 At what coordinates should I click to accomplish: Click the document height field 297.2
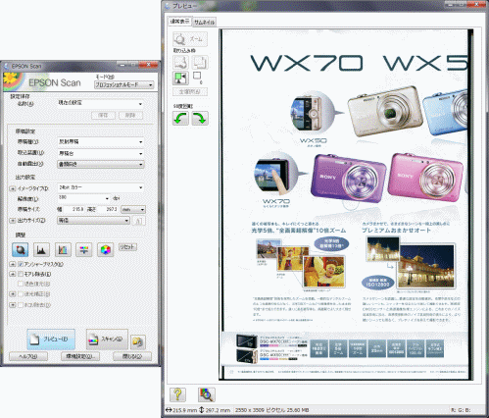108,209
